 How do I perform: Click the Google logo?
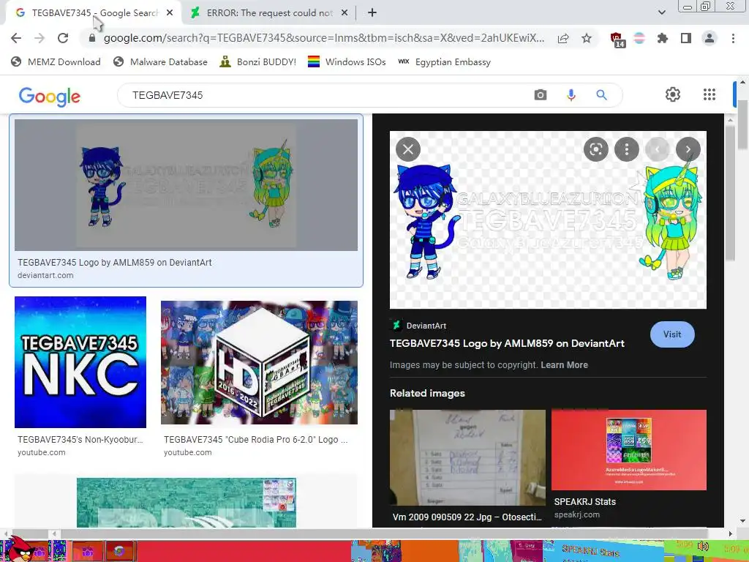(50, 96)
